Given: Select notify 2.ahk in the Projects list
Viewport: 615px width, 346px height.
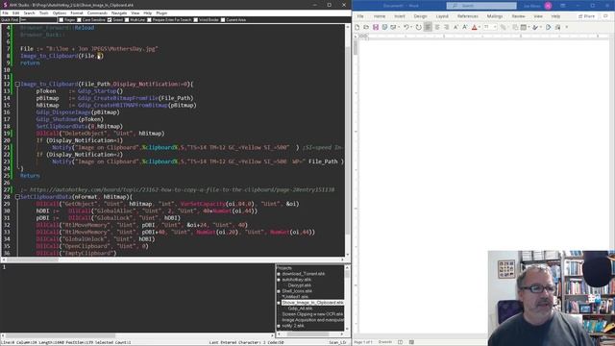Looking at the screenshot, I should [292, 326].
